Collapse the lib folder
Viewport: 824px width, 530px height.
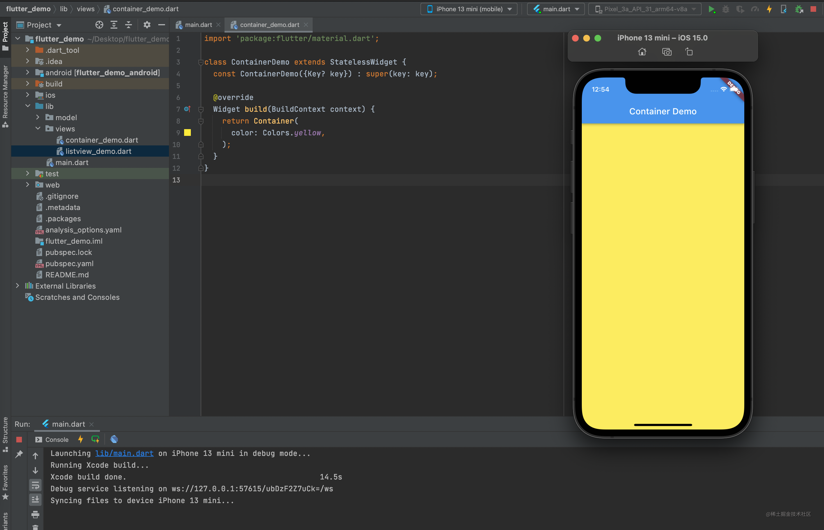click(28, 106)
